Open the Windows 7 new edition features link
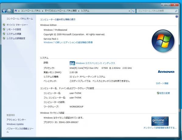 [68, 42]
